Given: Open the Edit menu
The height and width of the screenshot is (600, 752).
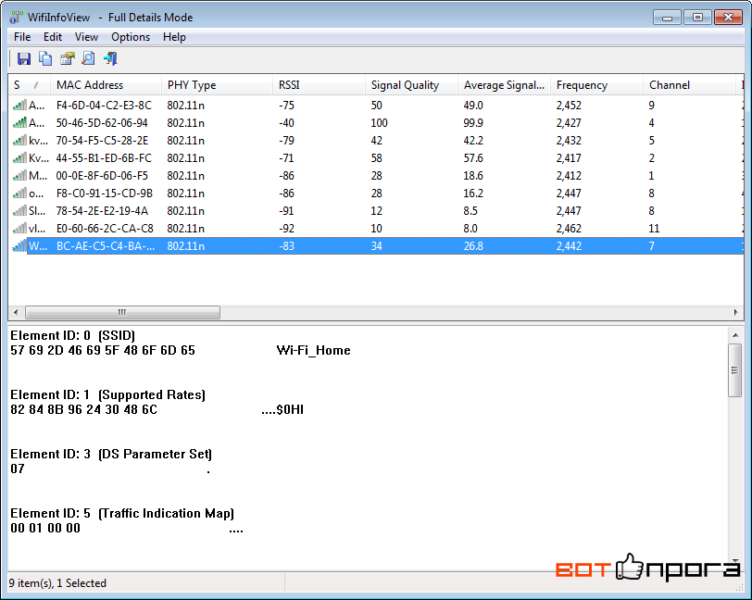Looking at the screenshot, I should [52, 37].
